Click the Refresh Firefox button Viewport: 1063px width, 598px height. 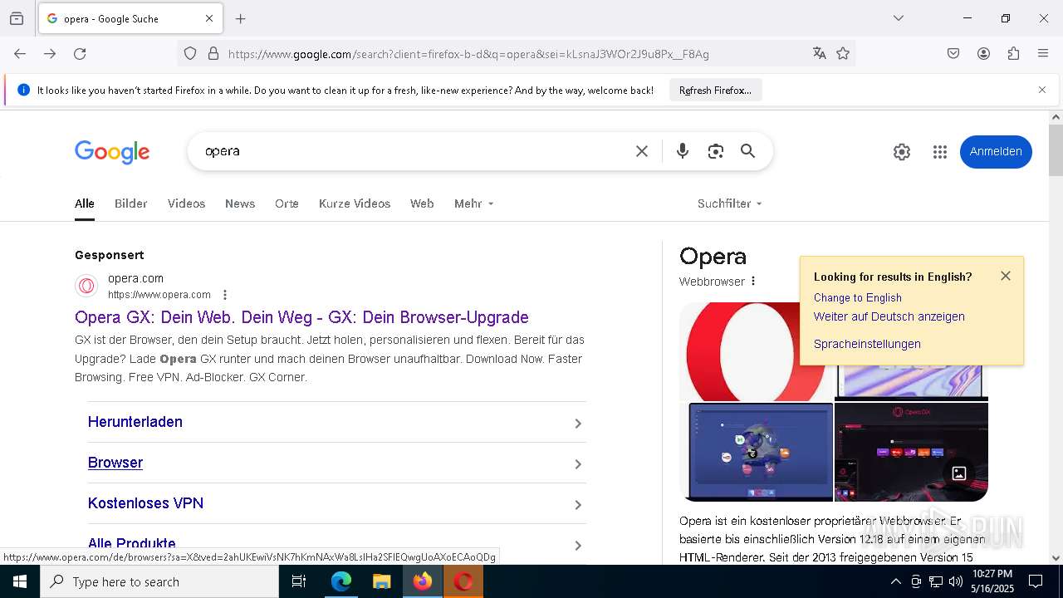point(715,90)
